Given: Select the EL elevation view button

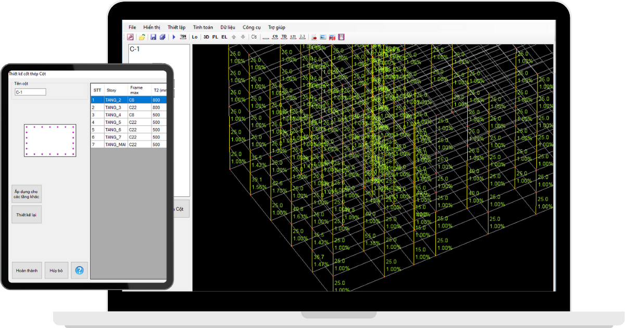Looking at the screenshot, I should click(224, 37).
